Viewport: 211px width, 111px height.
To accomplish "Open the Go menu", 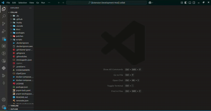I will click(37, 3).
